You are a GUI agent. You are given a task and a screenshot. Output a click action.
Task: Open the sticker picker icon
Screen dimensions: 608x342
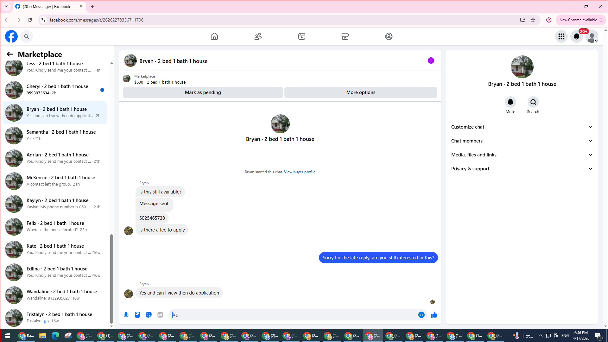tap(149, 315)
